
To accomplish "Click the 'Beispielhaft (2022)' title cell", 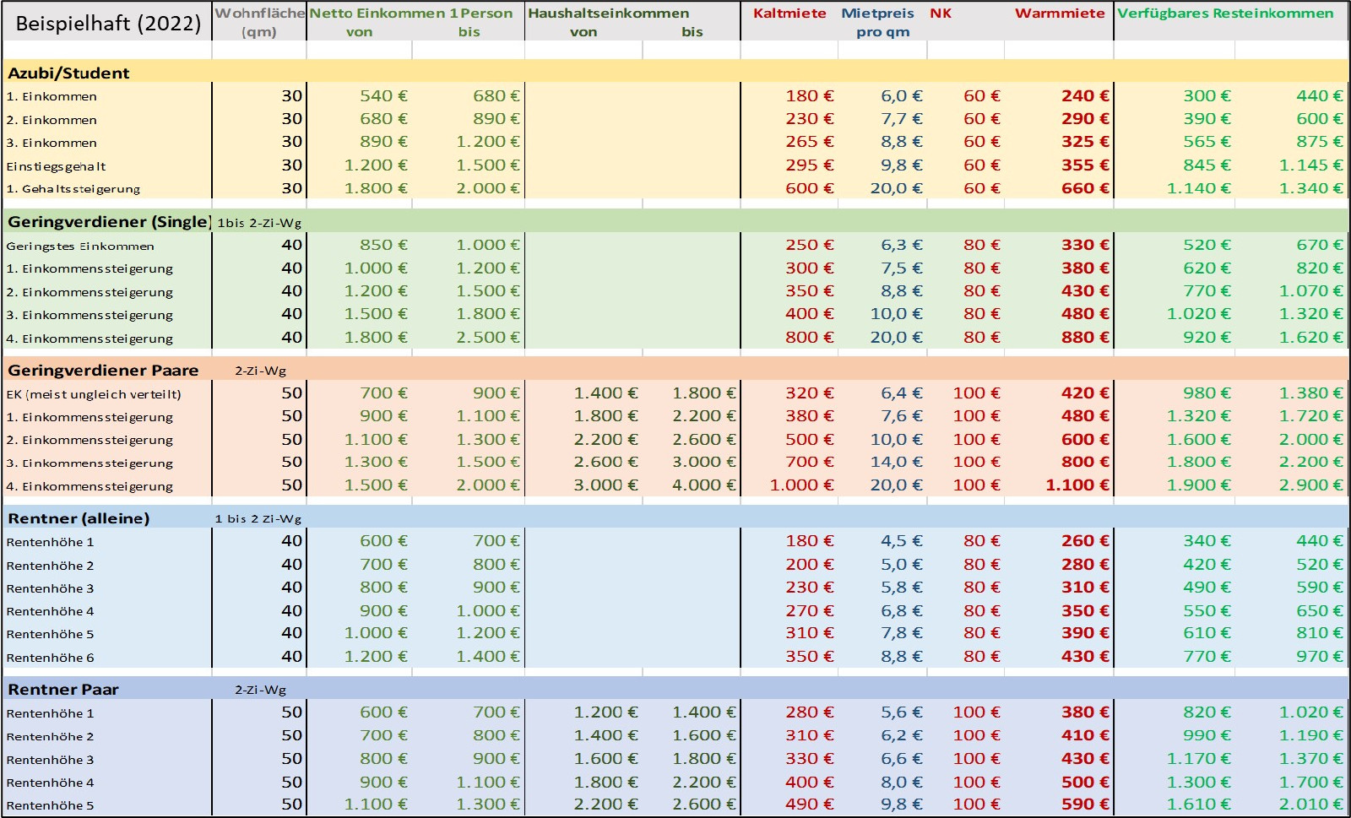I will coord(108,24).
